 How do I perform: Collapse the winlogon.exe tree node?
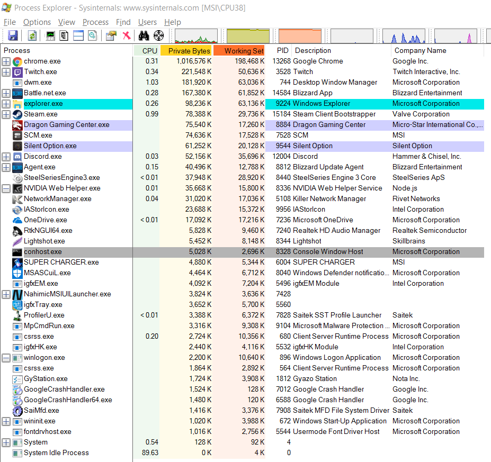[6, 358]
